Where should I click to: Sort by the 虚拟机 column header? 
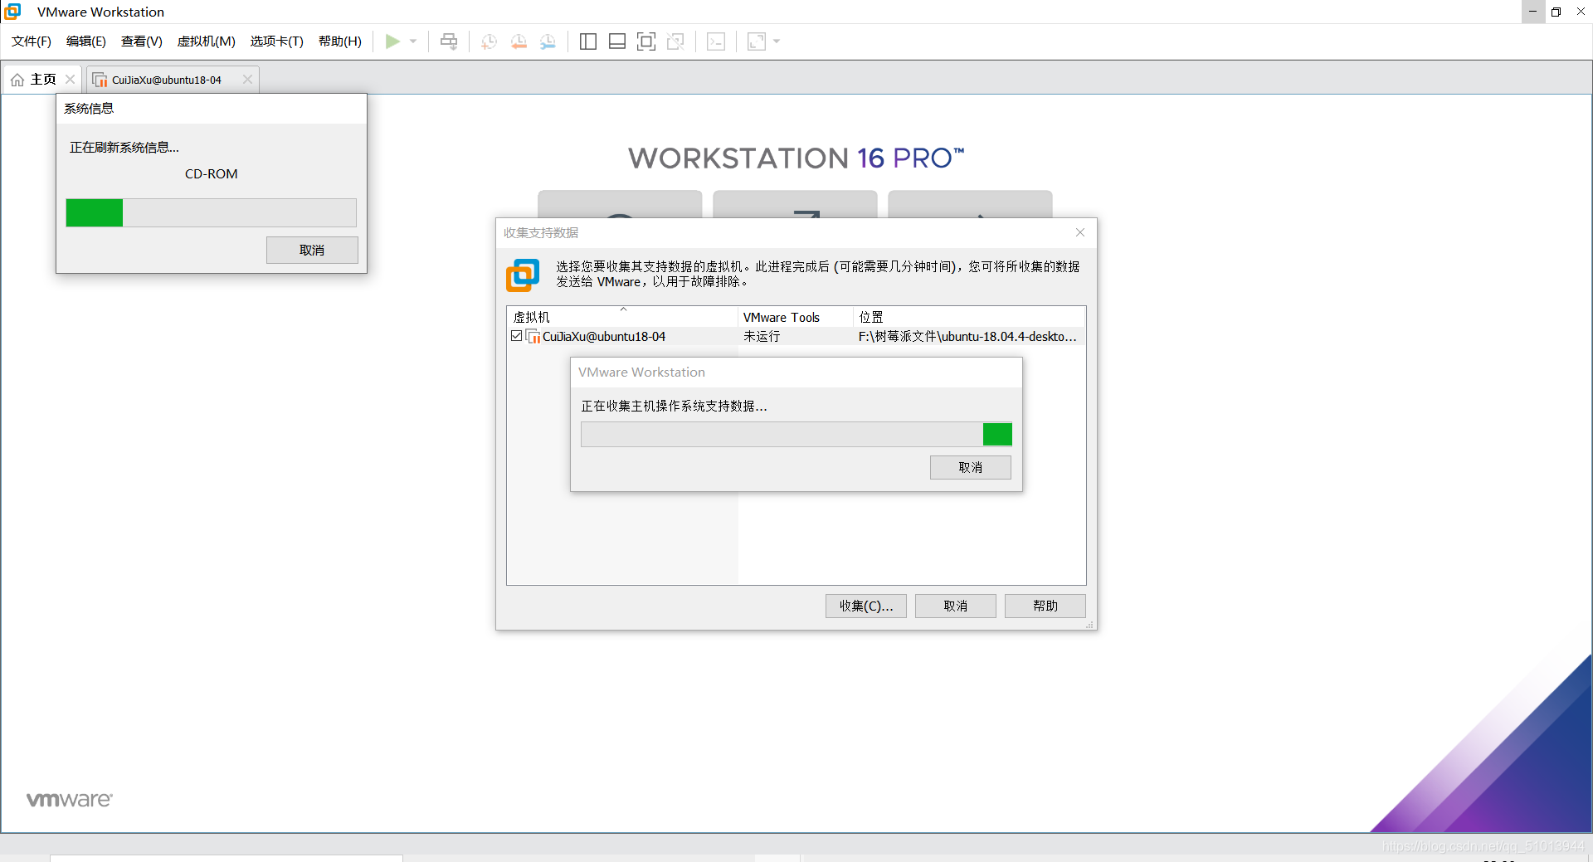[622, 317]
